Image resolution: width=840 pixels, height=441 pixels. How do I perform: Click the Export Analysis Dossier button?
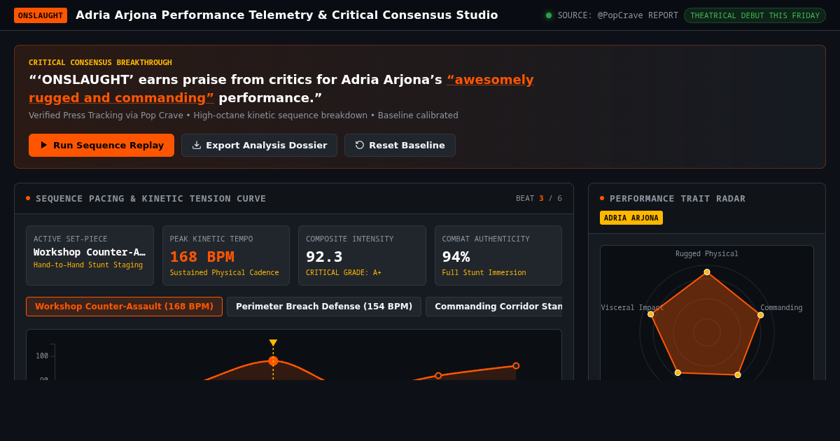(259, 145)
